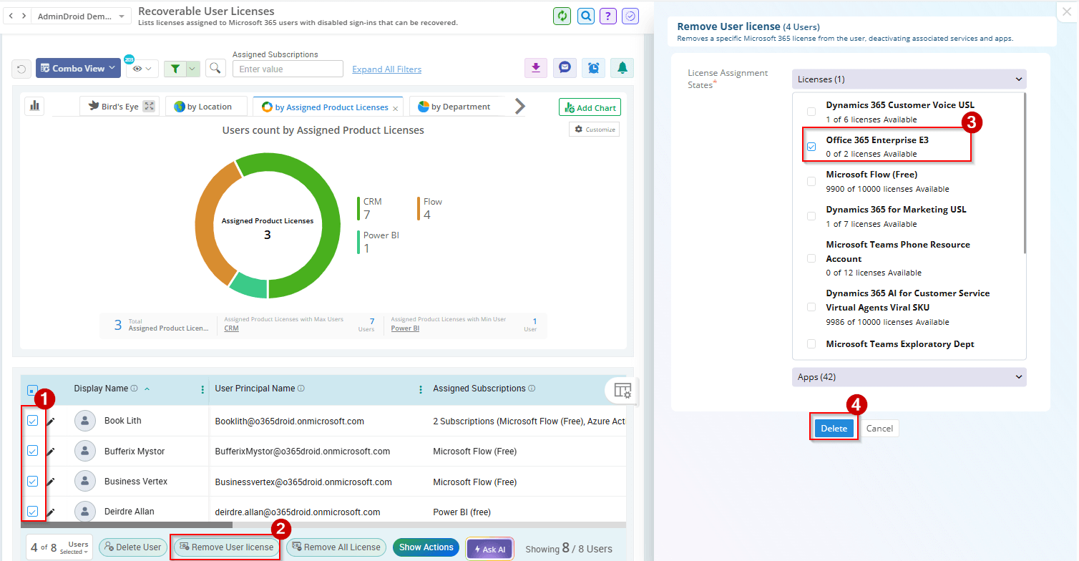Uncheck the Office 365 Enterprise E3 checkbox
Viewport: 1079px width, 561px height.
click(x=811, y=147)
